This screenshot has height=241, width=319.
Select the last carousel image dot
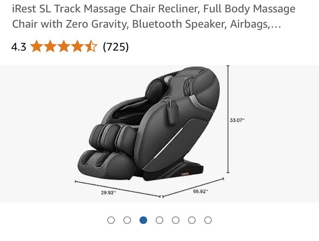(x=208, y=220)
